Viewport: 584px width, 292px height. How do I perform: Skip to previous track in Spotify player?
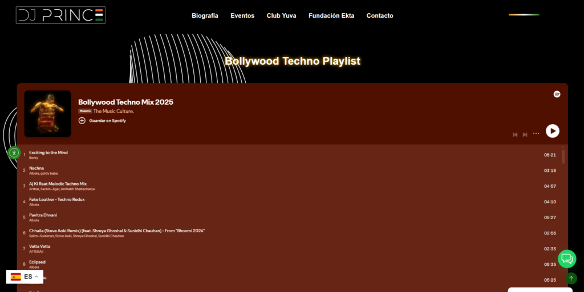[515, 134]
